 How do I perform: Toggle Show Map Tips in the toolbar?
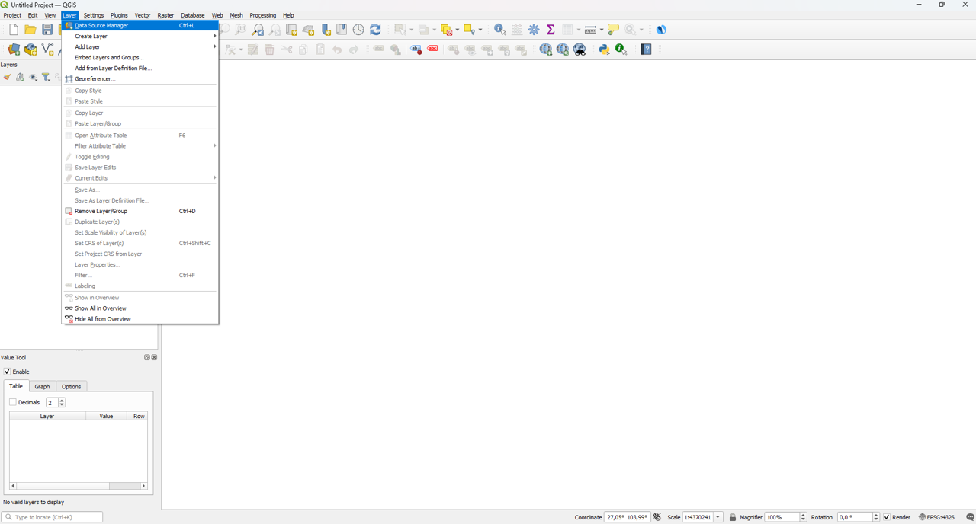[614, 29]
